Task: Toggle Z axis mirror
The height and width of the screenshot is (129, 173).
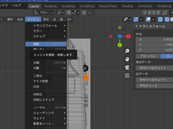Action: (x=158, y=13)
